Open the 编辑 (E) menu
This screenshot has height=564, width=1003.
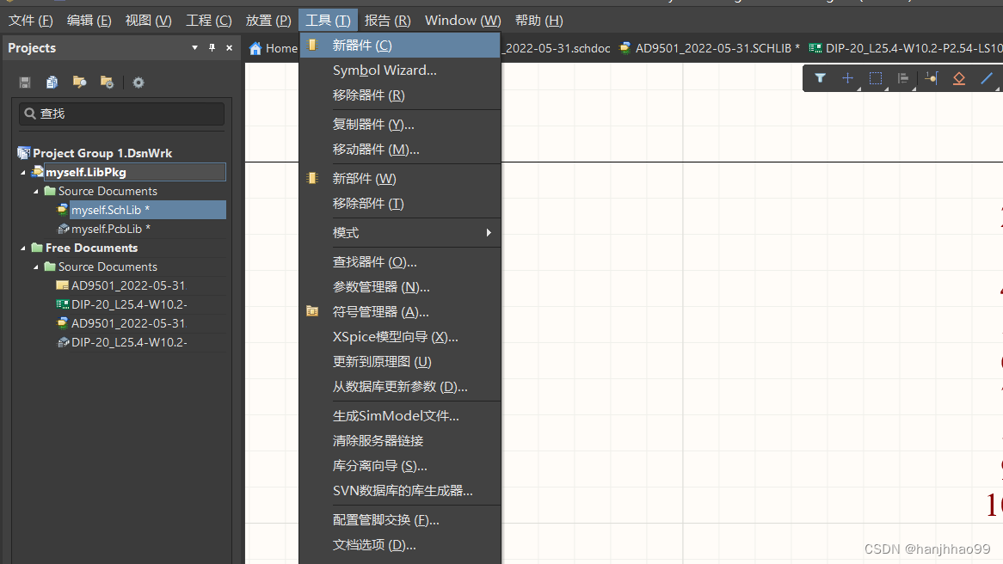coord(89,21)
